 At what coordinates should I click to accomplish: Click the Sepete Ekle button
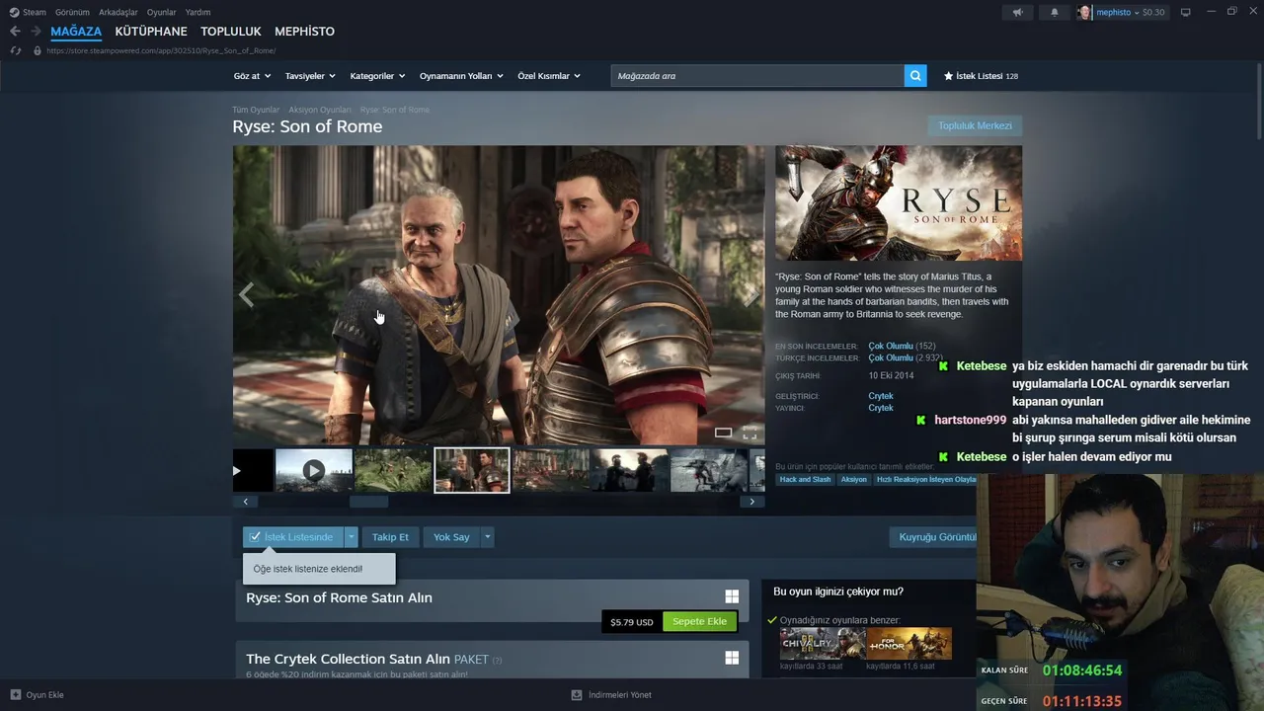pos(699,621)
